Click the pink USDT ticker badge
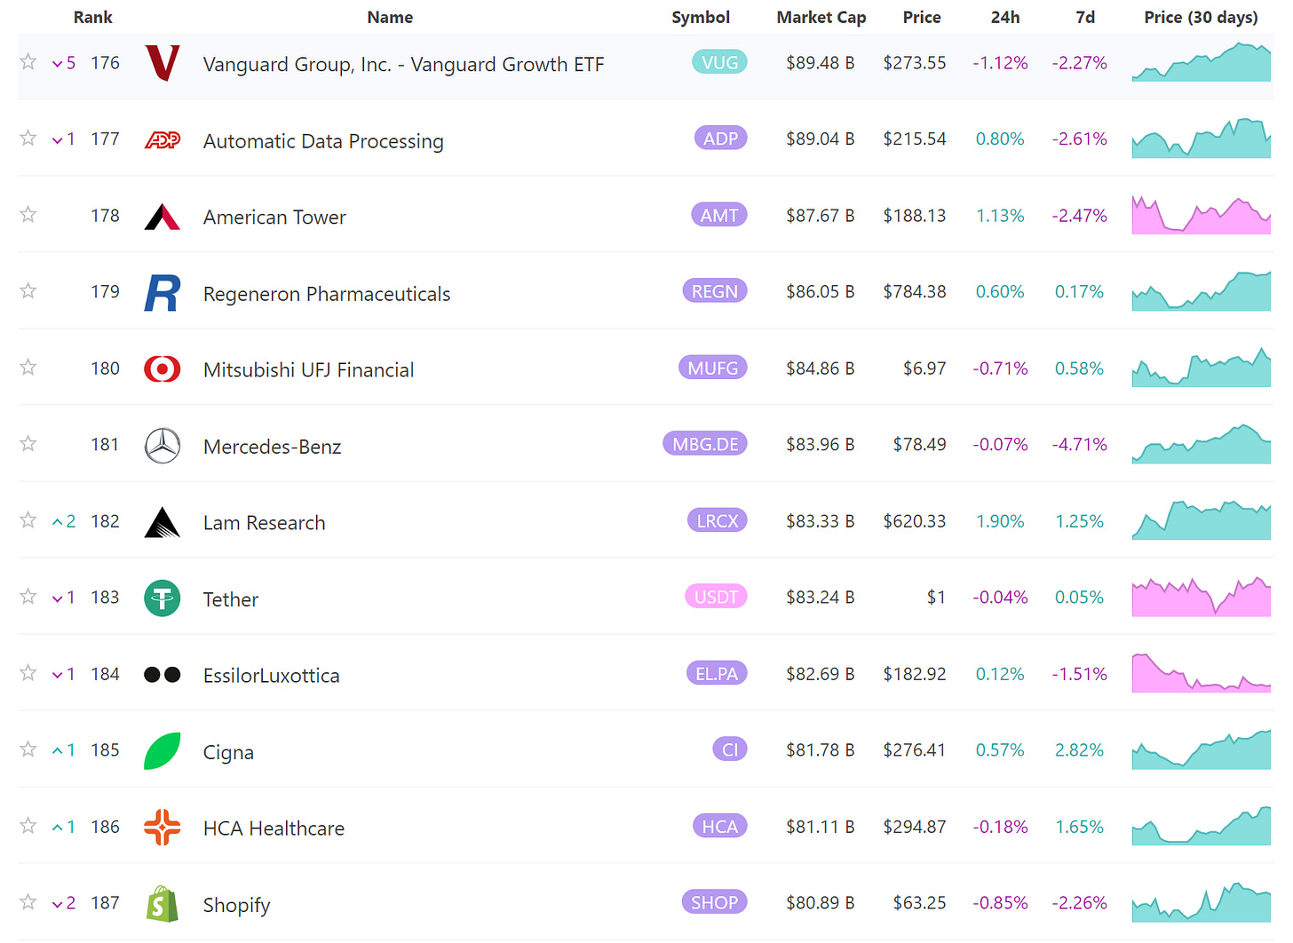The image size is (1293, 943). [716, 597]
